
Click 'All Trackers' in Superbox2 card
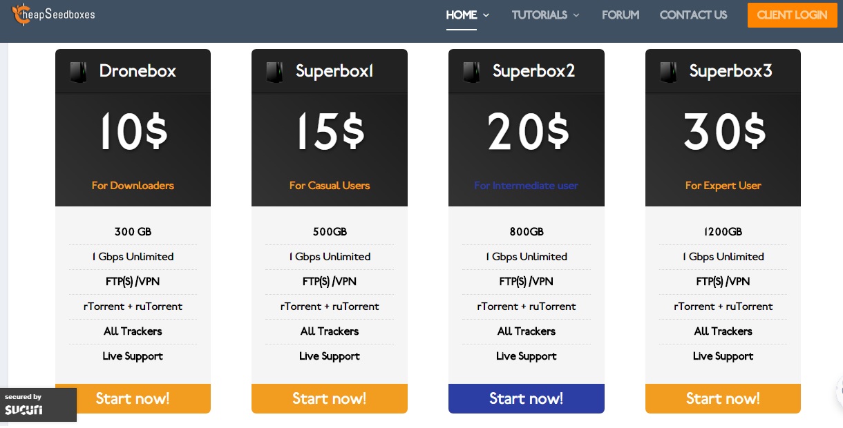527,331
